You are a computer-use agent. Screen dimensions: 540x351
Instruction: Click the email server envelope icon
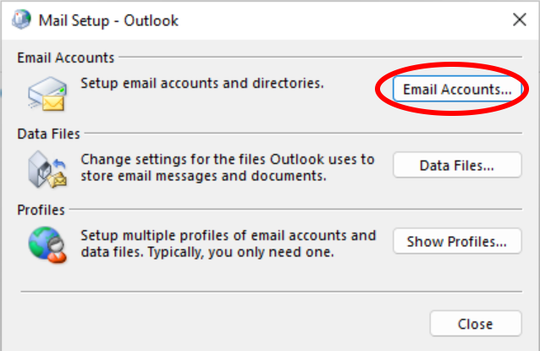47,94
